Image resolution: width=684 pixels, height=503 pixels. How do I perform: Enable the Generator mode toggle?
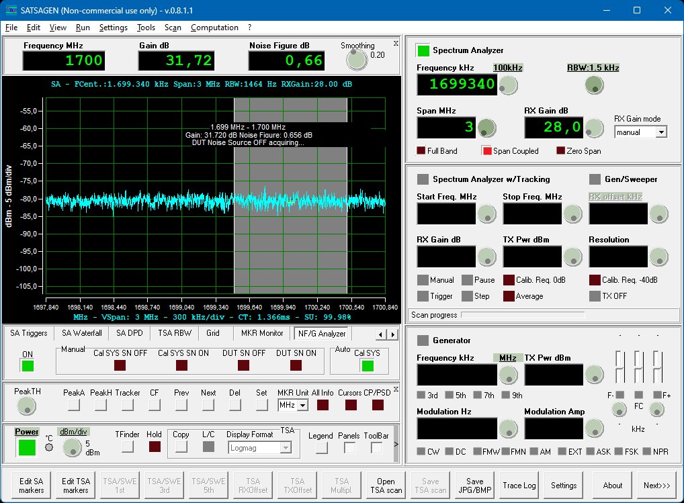[x=423, y=340]
